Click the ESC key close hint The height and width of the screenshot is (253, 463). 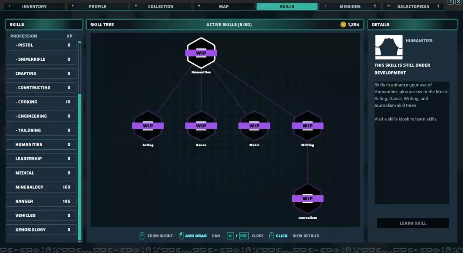(244, 236)
